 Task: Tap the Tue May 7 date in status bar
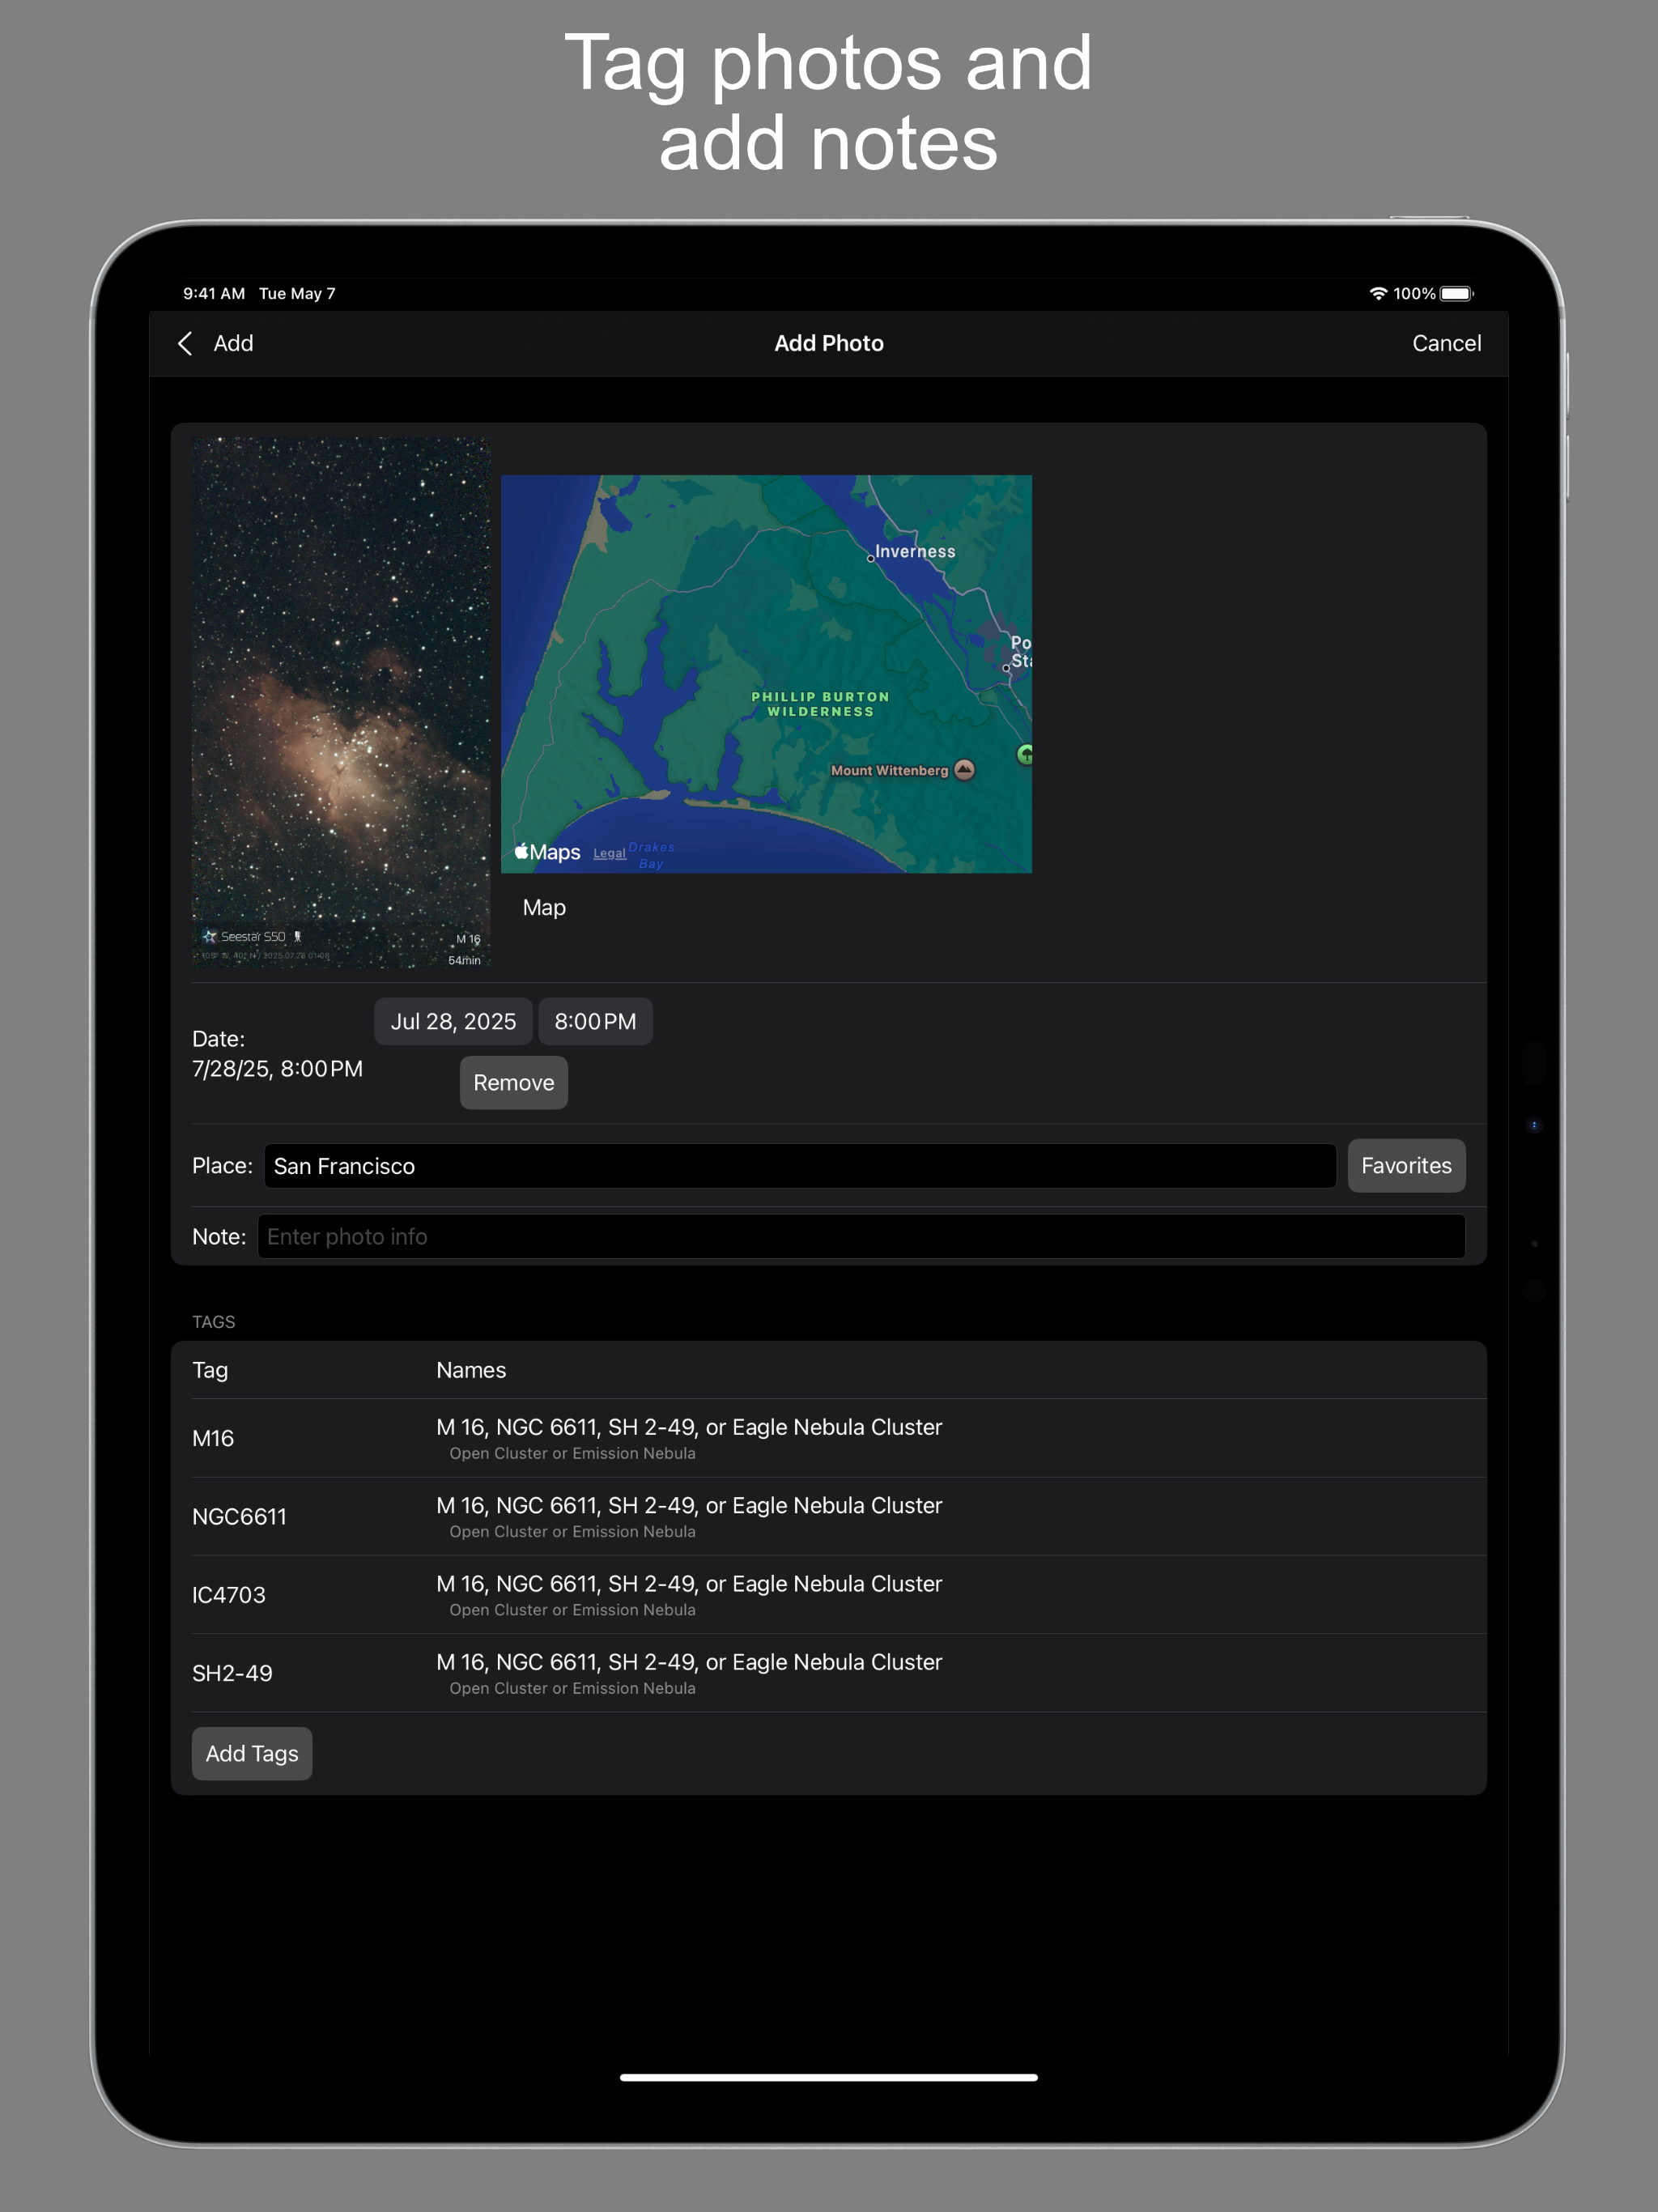297,293
